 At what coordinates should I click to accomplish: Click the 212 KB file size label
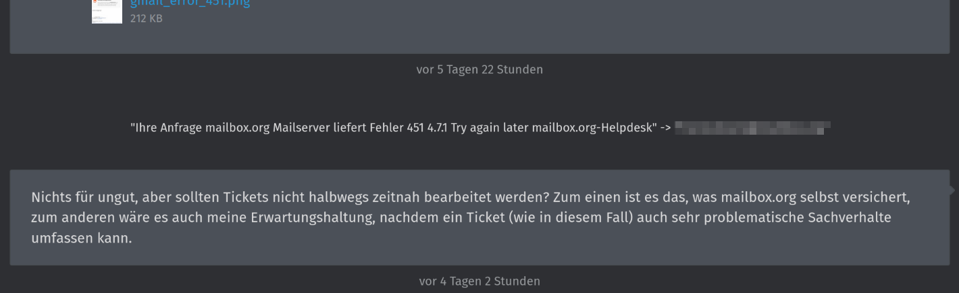click(147, 19)
